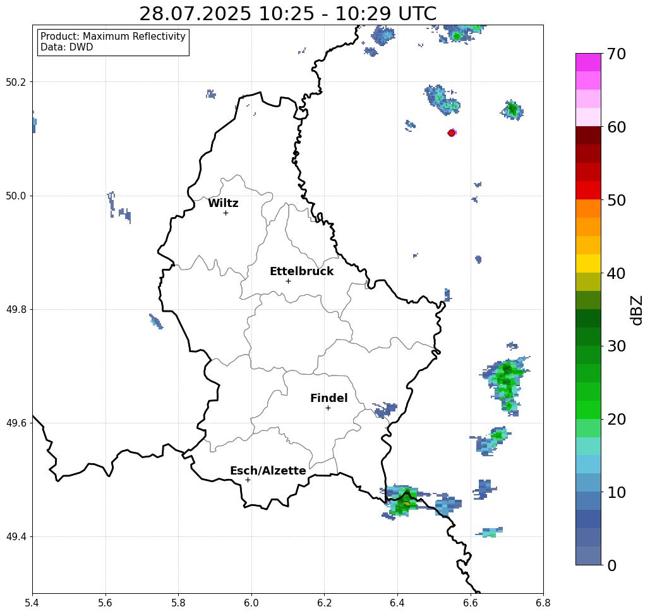Click the plus marker below Ettelbruck
The image size is (650, 614).
tap(288, 281)
